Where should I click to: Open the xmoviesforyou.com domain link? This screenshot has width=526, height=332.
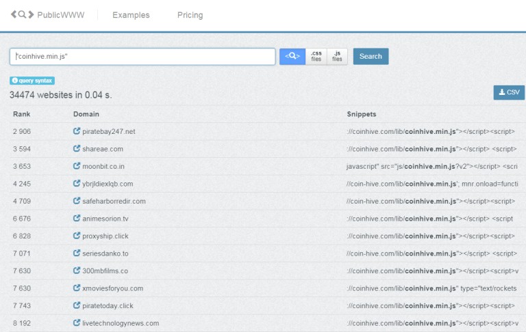pyautogui.click(x=113, y=288)
